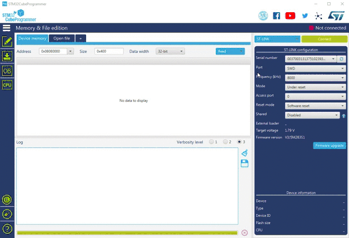Image resolution: width=349 pixels, height=238 pixels.
Task: Open Erasing & Programming download icon
Action: [x=7, y=56]
